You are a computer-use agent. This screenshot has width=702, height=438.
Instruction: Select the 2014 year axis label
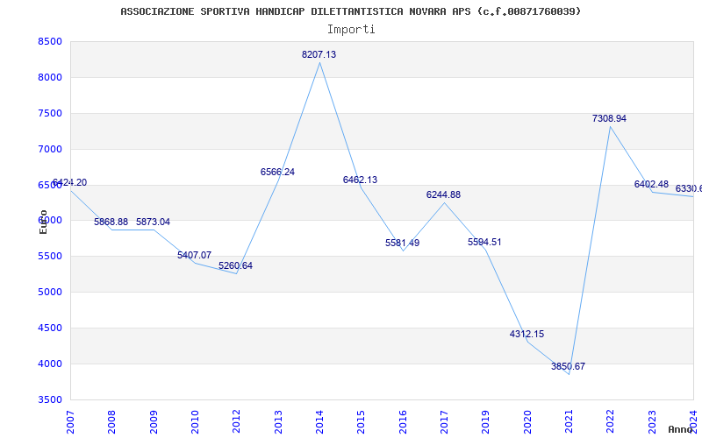[319, 421]
